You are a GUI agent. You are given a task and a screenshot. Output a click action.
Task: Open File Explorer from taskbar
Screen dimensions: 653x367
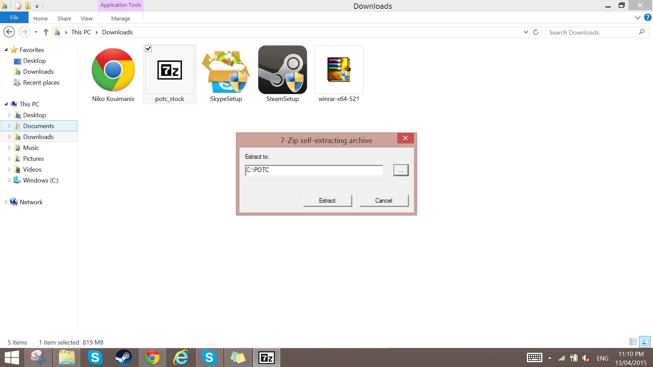coord(67,357)
